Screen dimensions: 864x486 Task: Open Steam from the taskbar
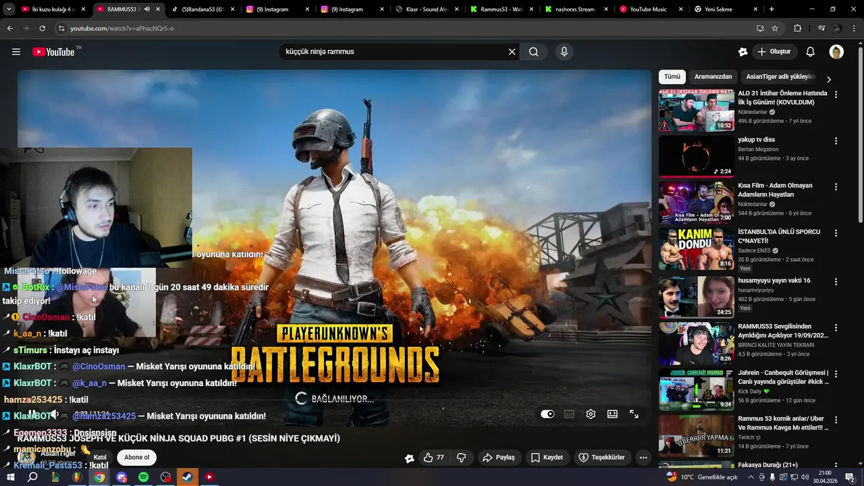[188, 477]
